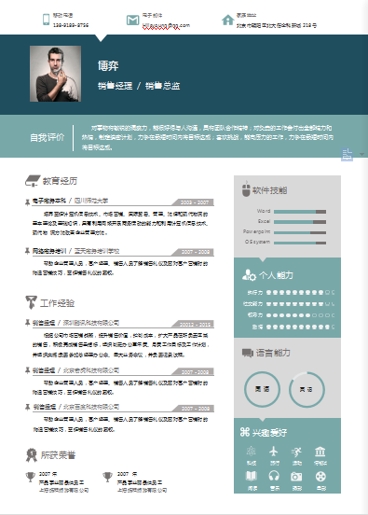Click the partially filled language proficiency circle
Screen dimensions: 368x515
[x=307, y=390]
